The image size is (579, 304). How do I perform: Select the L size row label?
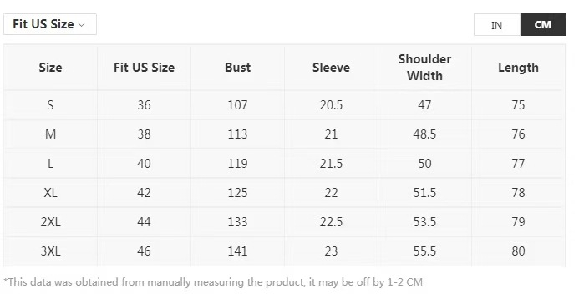(x=50, y=164)
